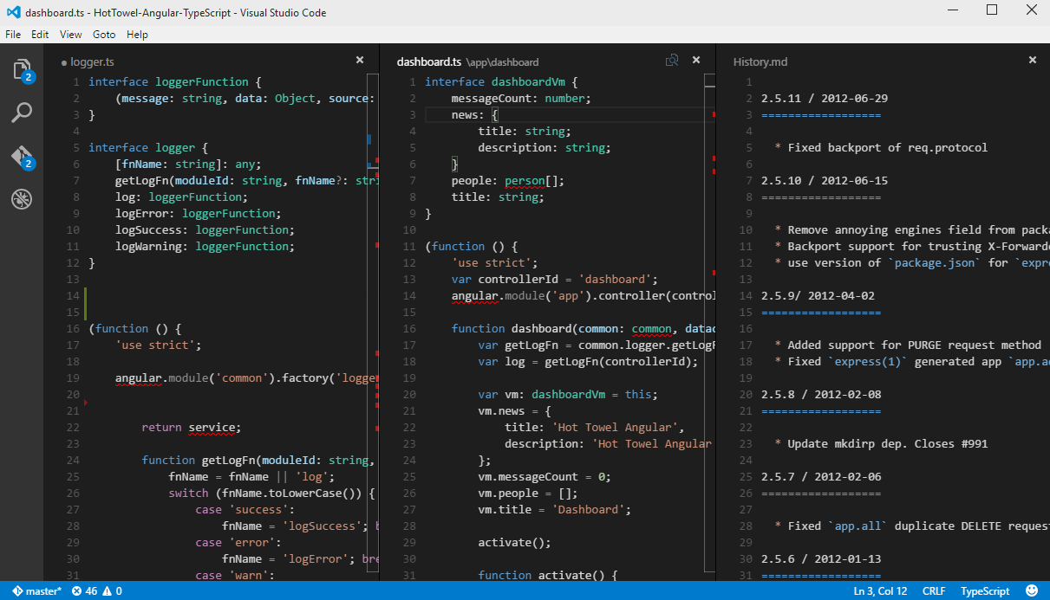The image size is (1050, 600).
Task: Click Ln 3, Col 12 to go to line
Action: pyautogui.click(x=880, y=590)
